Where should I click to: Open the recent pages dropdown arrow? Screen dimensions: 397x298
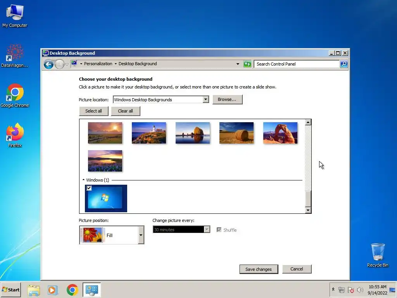(67, 64)
